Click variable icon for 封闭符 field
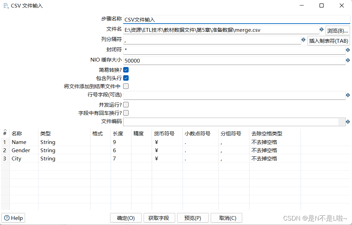 (348, 50)
